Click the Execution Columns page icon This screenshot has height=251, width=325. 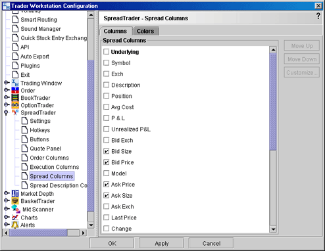tap(24, 167)
